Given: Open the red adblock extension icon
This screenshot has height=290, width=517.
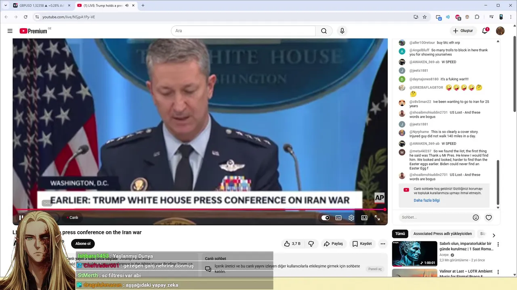Looking at the screenshot, I should pos(458,17).
